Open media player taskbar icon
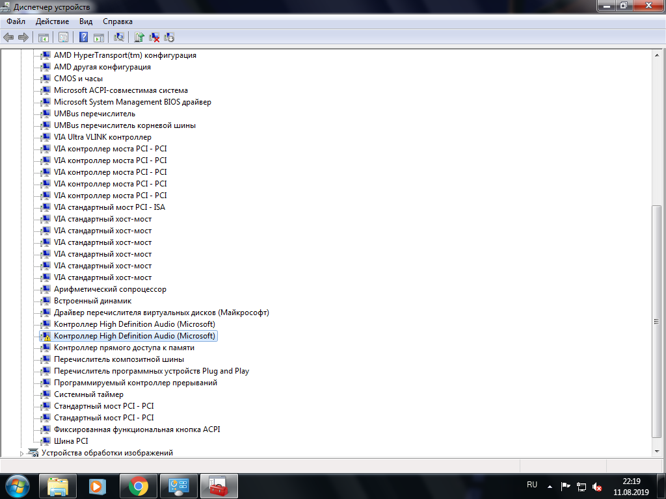The image size is (666, 499). click(x=98, y=486)
